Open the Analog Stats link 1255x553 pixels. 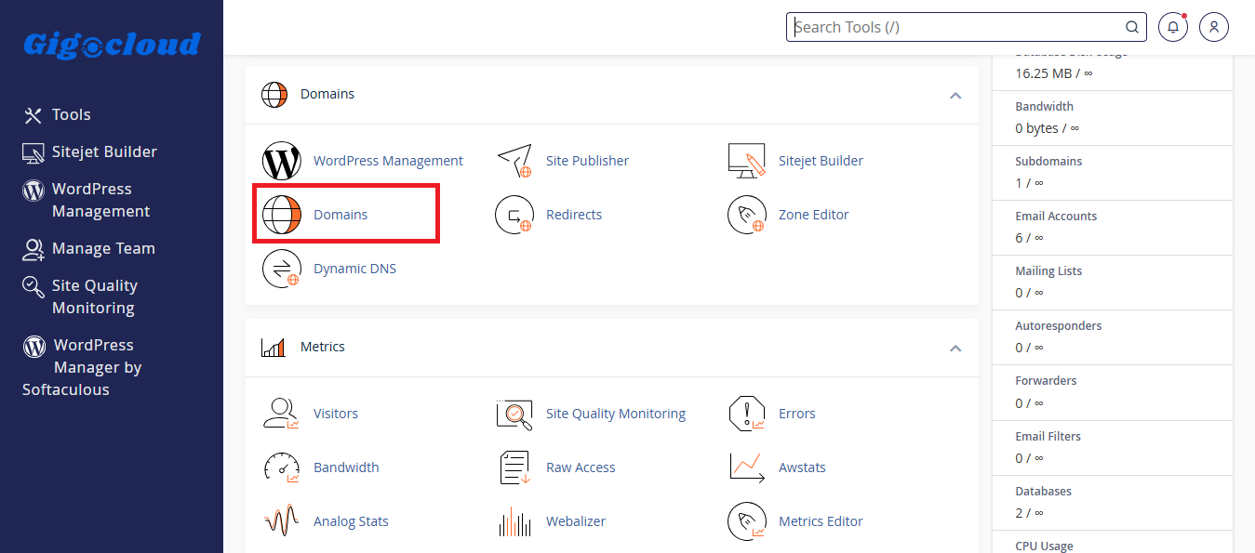click(351, 521)
